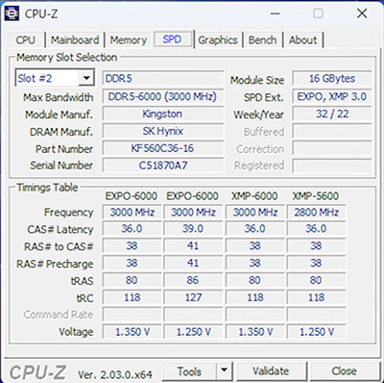Click the CPU-Z app icon in title bar
This screenshot has width=384, height=383.
tap(12, 13)
